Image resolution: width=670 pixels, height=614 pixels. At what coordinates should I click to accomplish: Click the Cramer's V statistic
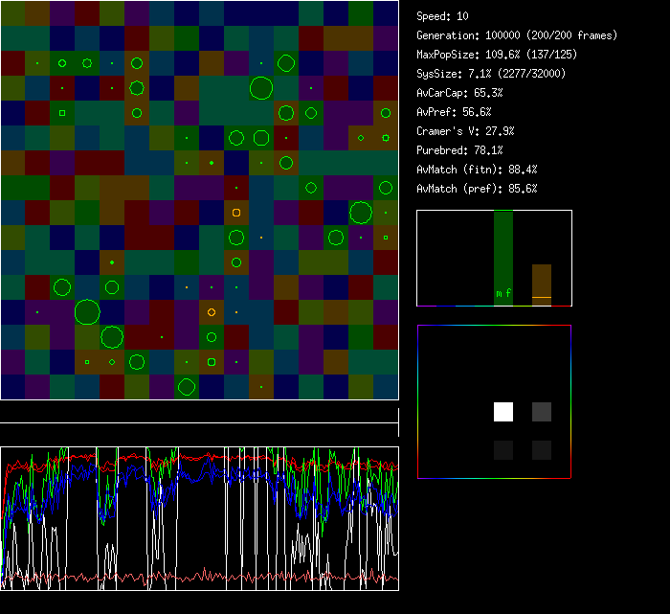coord(465,131)
